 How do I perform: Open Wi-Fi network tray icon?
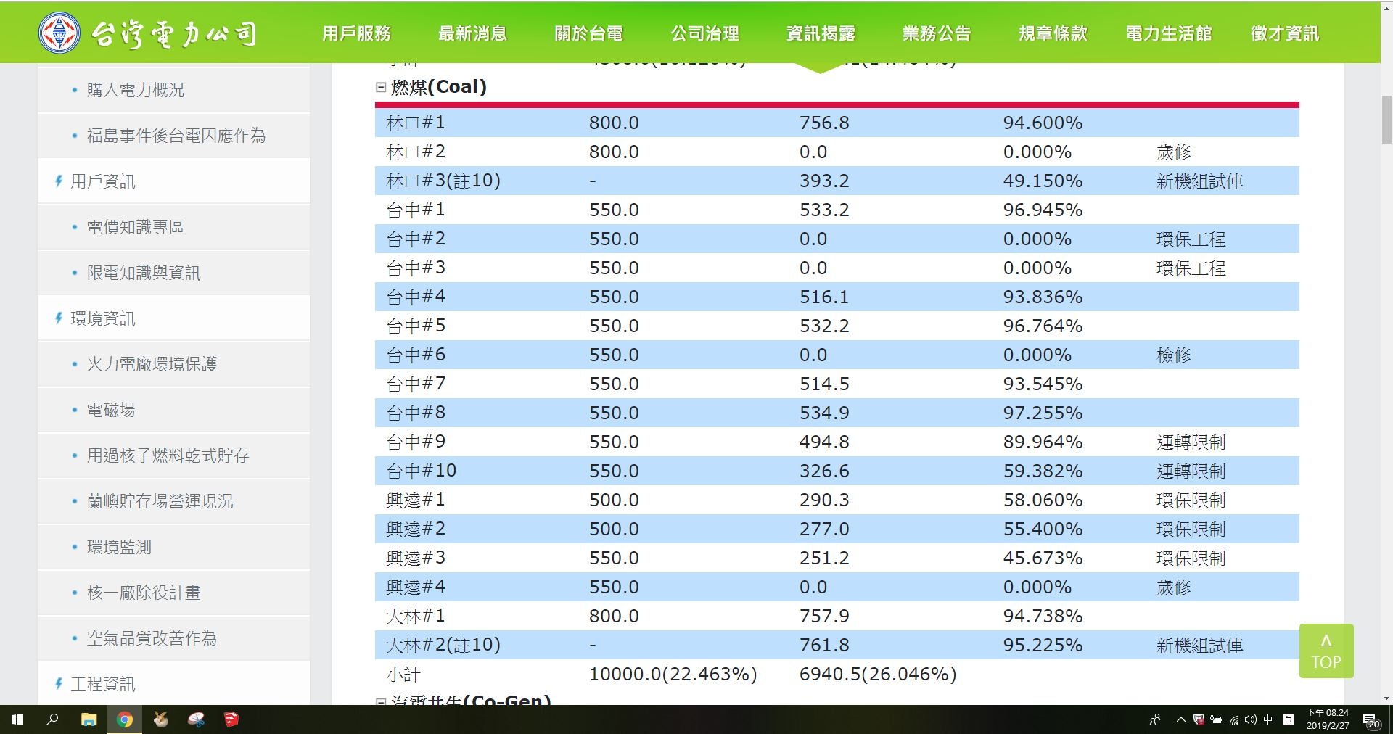(x=1233, y=719)
